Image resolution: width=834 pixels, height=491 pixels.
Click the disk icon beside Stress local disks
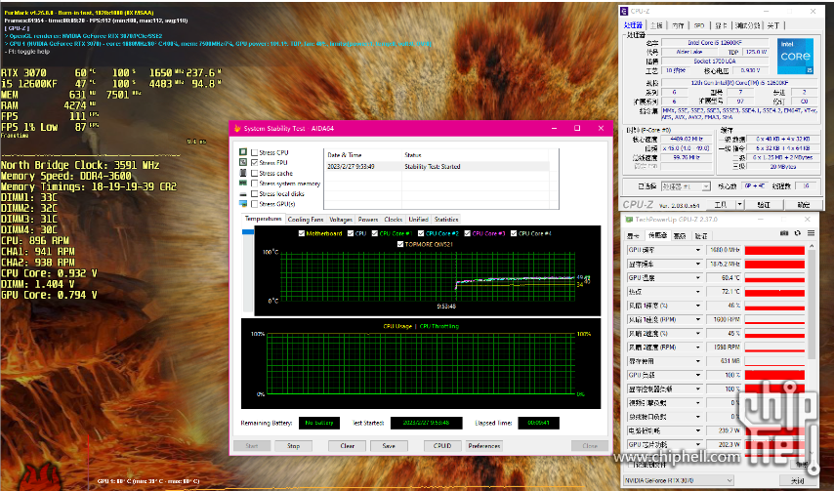pyautogui.click(x=243, y=194)
